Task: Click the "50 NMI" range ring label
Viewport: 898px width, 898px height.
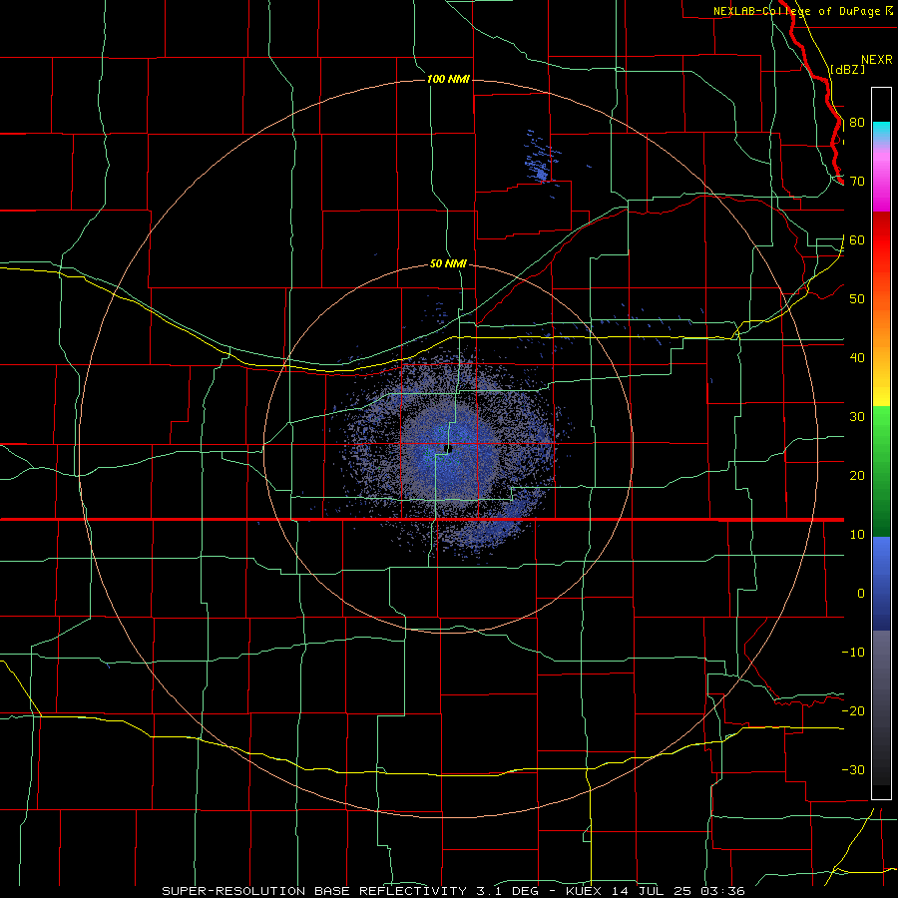Action: click(448, 264)
